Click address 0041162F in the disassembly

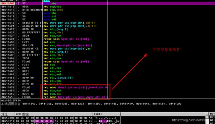click(x=8, y=36)
